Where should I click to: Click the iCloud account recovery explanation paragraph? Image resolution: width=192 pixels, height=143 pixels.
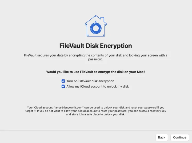pyautogui.click(x=96, y=111)
